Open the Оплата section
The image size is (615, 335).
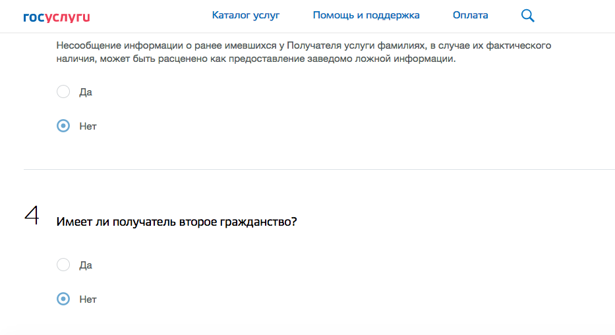(x=471, y=15)
